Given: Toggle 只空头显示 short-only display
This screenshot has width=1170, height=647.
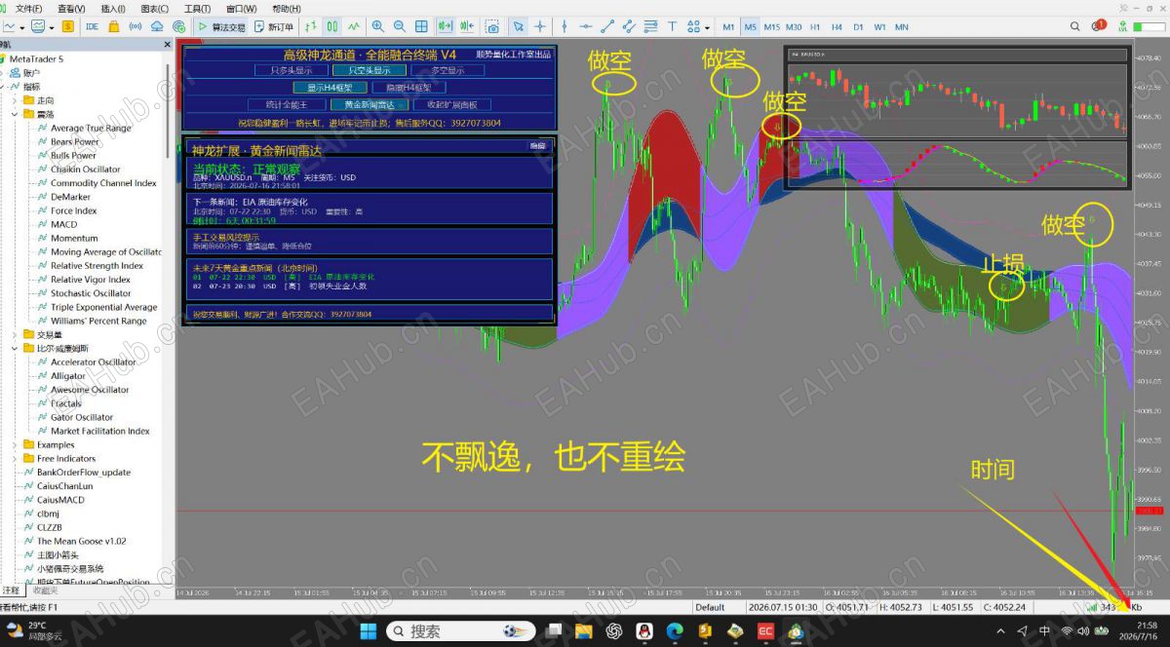Looking at the screenshot, I should (x=369, y=70).
